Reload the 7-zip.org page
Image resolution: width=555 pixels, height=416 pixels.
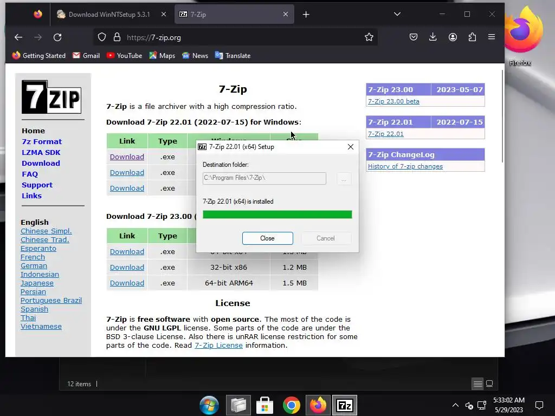pos(57,37)
